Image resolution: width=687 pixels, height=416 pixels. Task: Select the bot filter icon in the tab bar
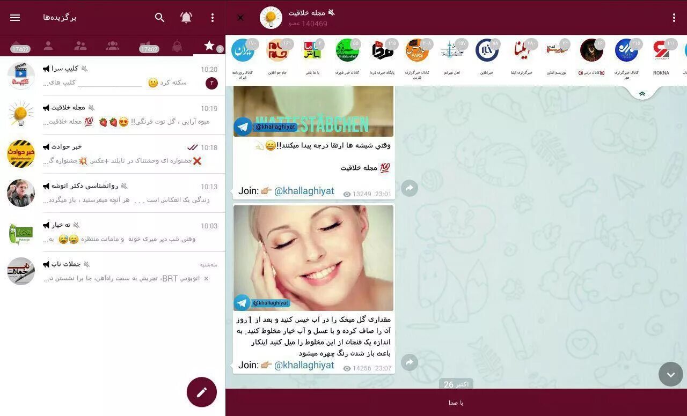click(177, 46)
